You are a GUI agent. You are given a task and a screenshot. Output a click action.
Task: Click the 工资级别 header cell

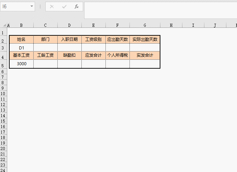point(93,39)
